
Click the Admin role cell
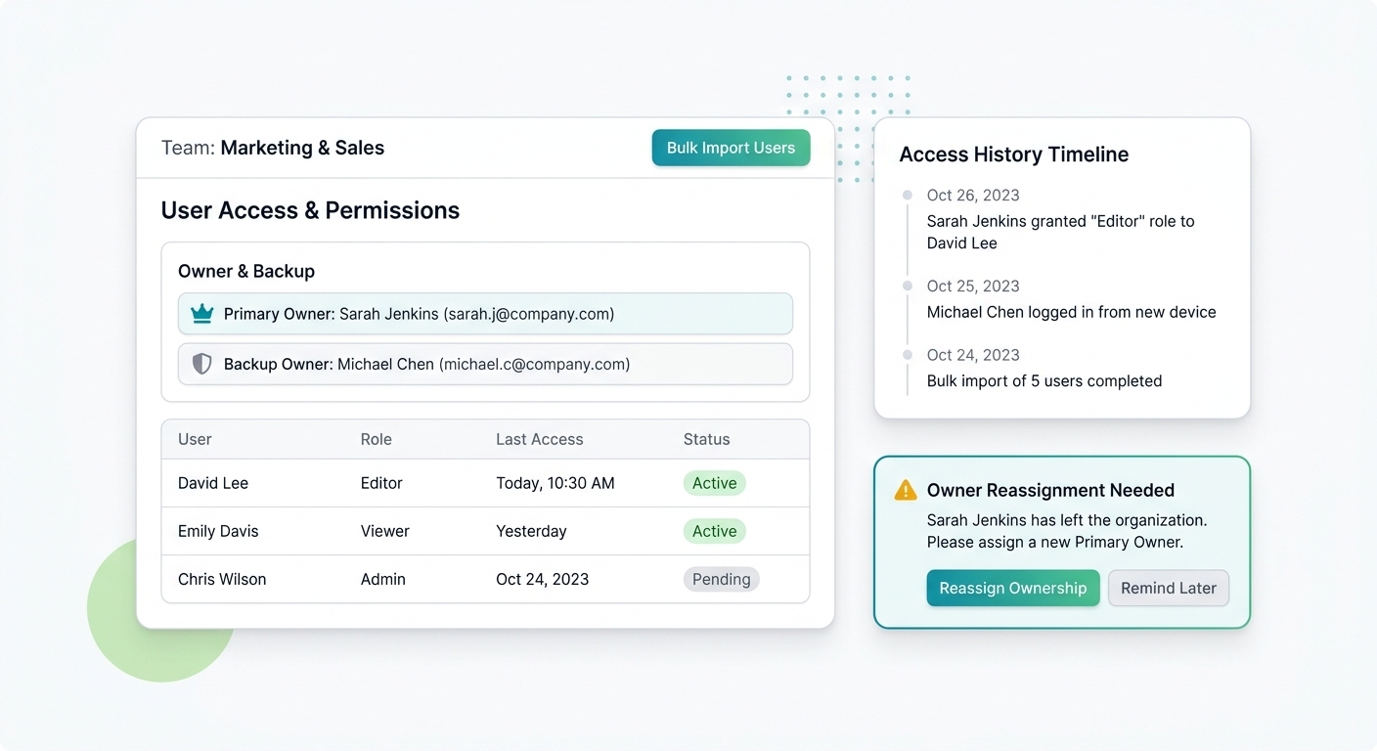pyautogui.click(x=382, y=579)
